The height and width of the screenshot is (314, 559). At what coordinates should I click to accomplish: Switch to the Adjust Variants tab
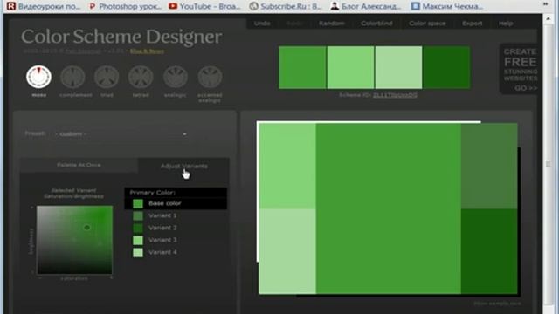pyautogui.click(x=184, y=166)
